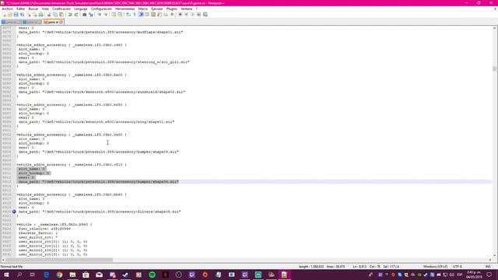Zoom out using toolbar icon
Screen dimensions: 498x280
[106, 15]
